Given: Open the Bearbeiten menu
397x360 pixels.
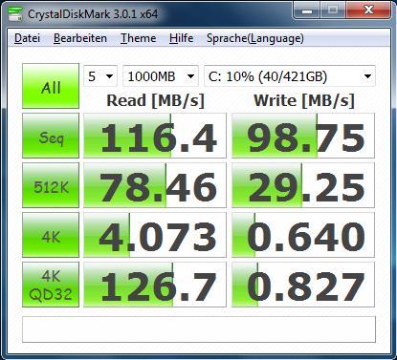Looking at the screenshot, I should coord(80,38).
